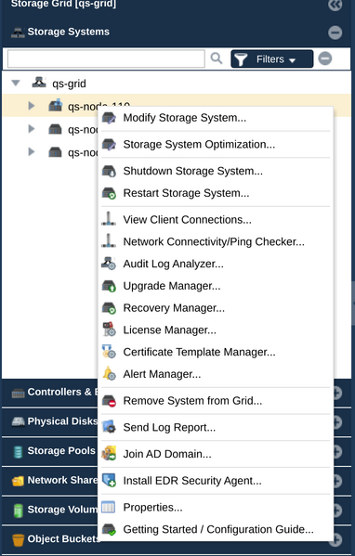Click the qs-grid storage grid icon
The width and height of the screenshot is (355, 556).
[x=39, y=83]
